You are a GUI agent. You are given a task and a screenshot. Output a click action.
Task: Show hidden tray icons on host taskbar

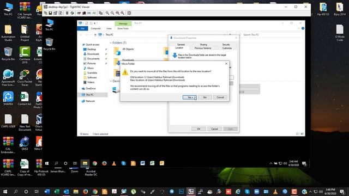click(x=310, y=192)
